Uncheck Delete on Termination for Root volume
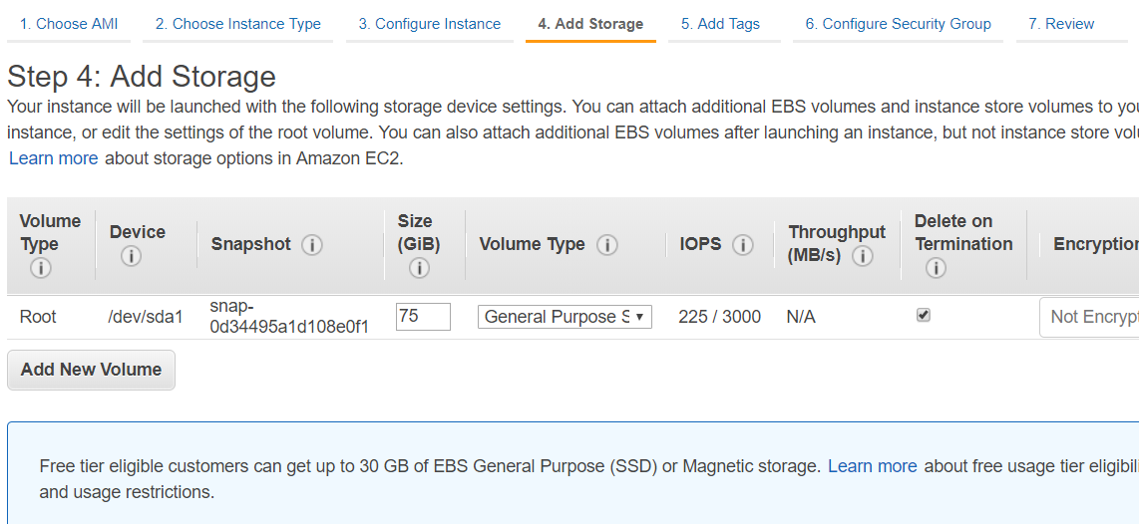The image size is (1139, 524). [x=924, y=315]
